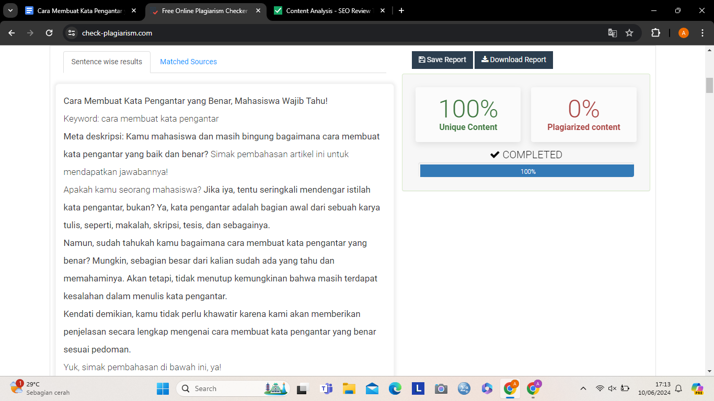714x401 pixels.
Task: Click the Download Report button
Action: pyautogui.click(x=513, y=60)
